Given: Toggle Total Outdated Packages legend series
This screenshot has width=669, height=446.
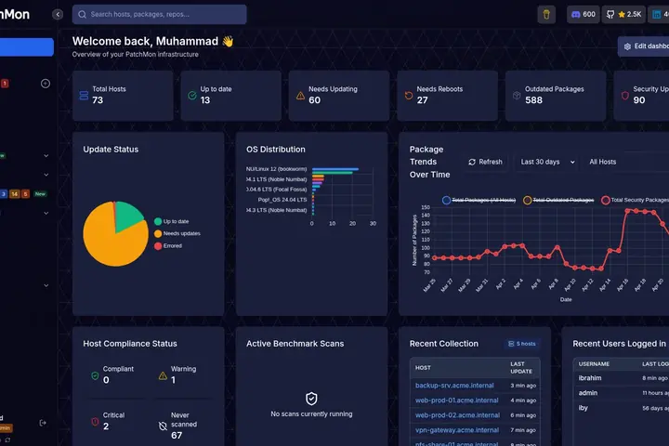Looking at the screenshot, I should pyautogui.click(x=558, y=200).
